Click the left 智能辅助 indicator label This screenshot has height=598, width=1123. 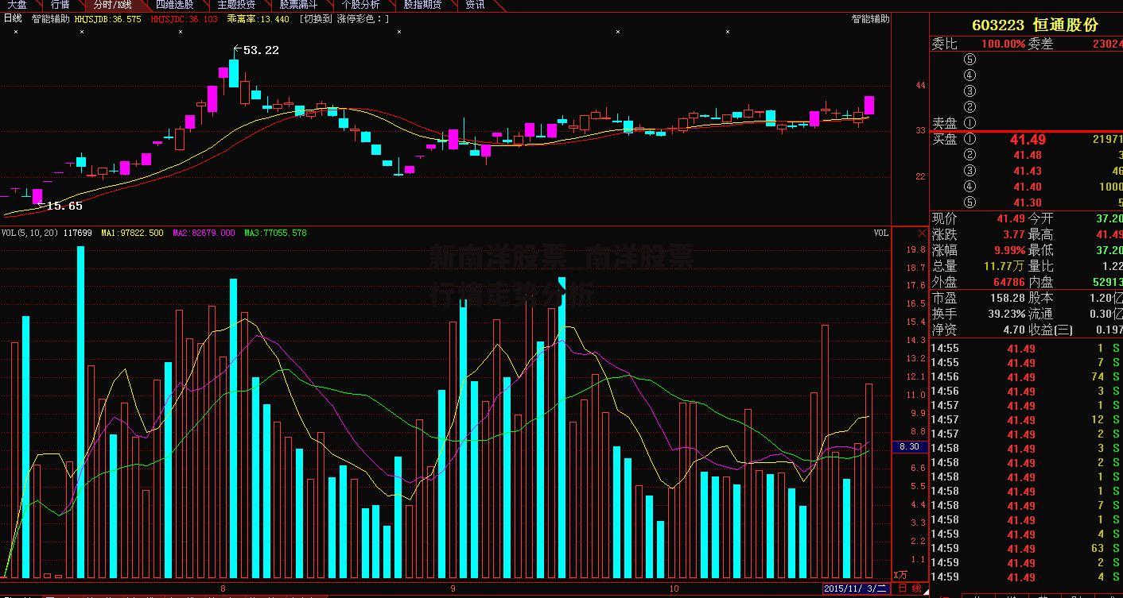pos(51,18)
